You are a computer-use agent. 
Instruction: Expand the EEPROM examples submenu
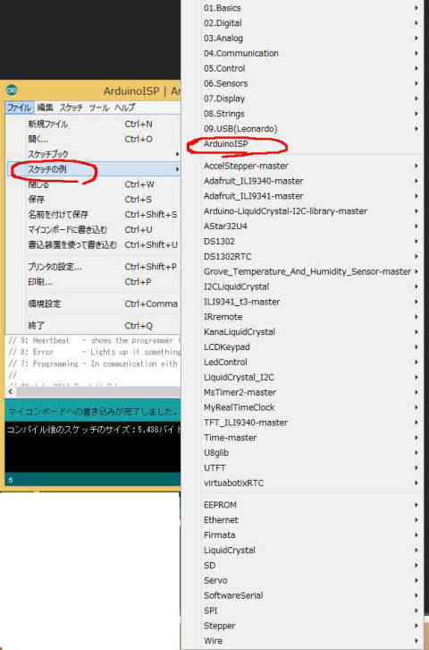[x=310, y=505]
